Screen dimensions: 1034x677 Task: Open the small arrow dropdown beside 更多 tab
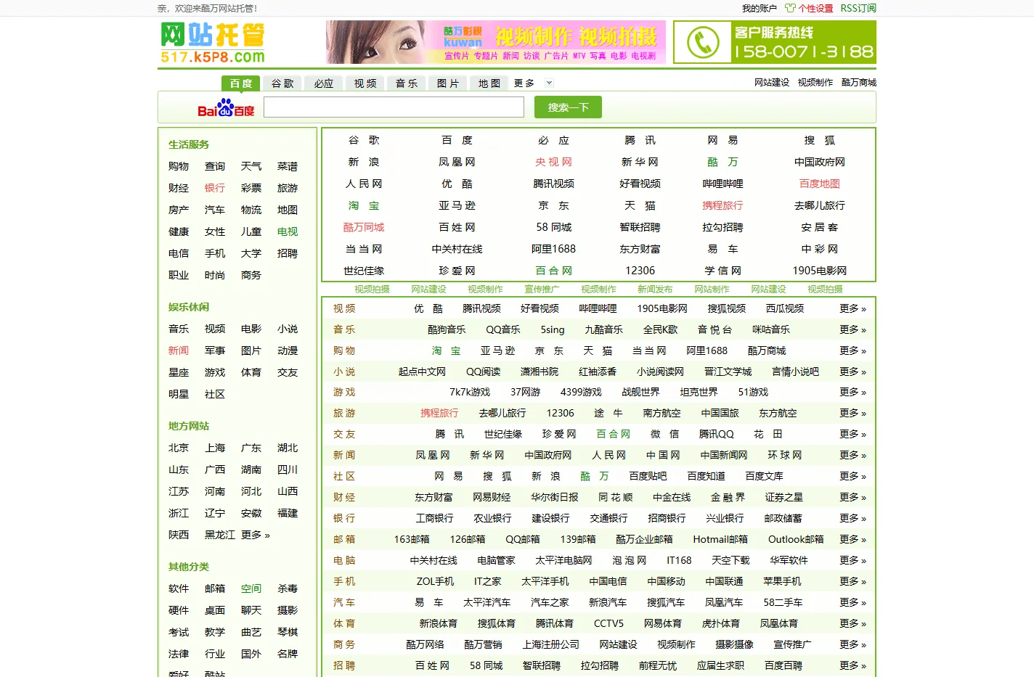point(549,83)
